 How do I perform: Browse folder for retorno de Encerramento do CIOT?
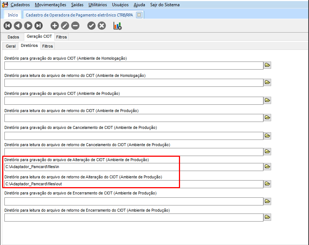[x=267, y=217]
